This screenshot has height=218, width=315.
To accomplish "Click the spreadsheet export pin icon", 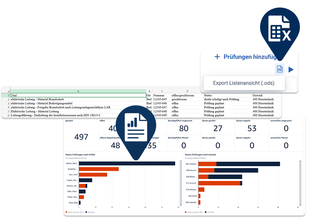I will pyautogui.click(x=279, y=29).
